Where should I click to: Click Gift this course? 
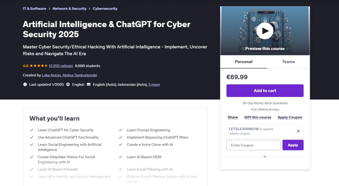257,117
